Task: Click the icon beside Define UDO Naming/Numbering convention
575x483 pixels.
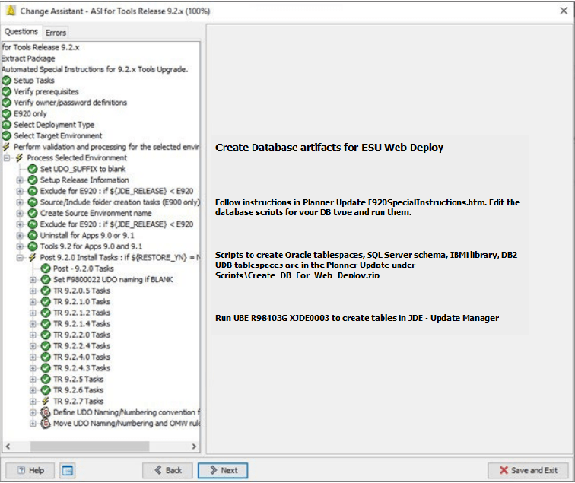Action: [x=46, y=412]
